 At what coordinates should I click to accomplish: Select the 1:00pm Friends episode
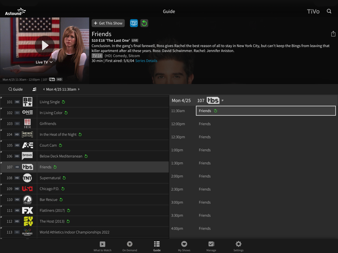266,150
